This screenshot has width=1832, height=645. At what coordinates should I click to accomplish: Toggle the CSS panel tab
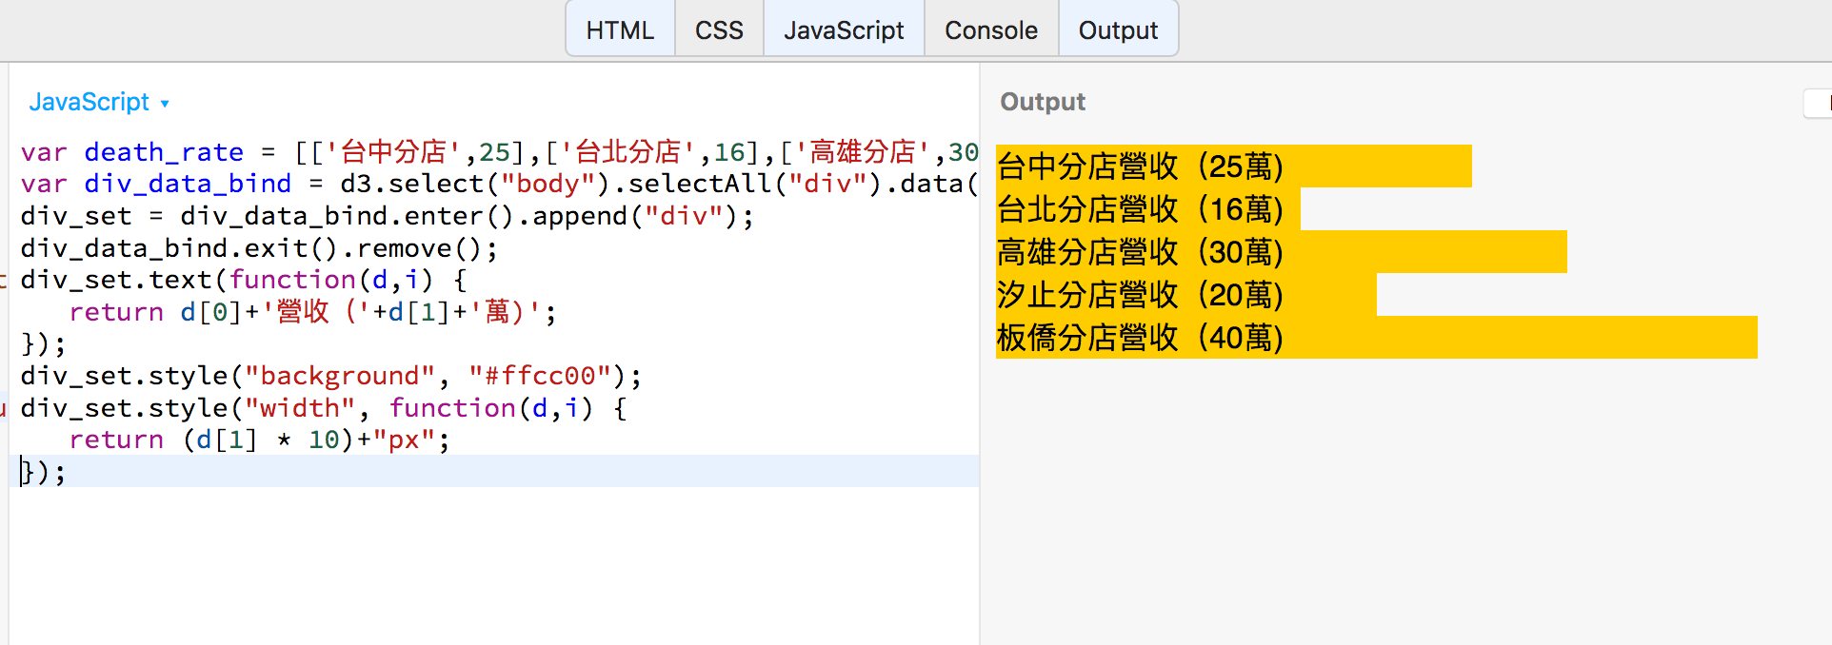point(719,29)
